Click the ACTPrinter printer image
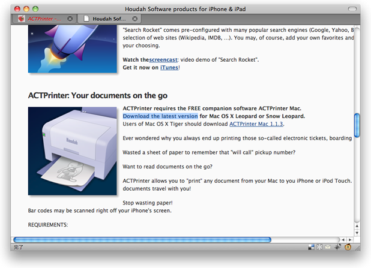 (x=73, y=151)
